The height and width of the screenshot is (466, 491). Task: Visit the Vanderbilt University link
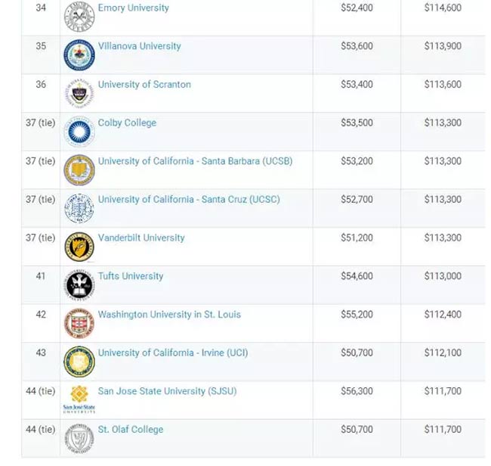(141, 238)
